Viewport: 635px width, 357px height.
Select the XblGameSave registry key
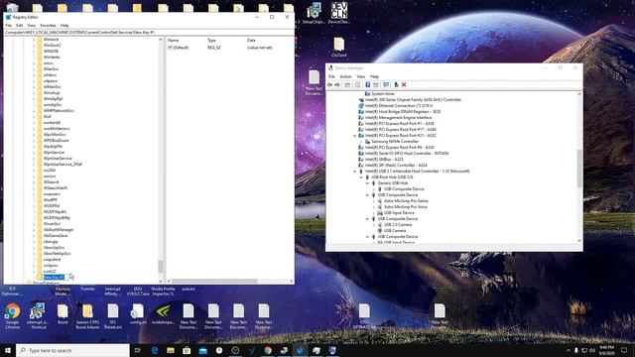point(56,236)
